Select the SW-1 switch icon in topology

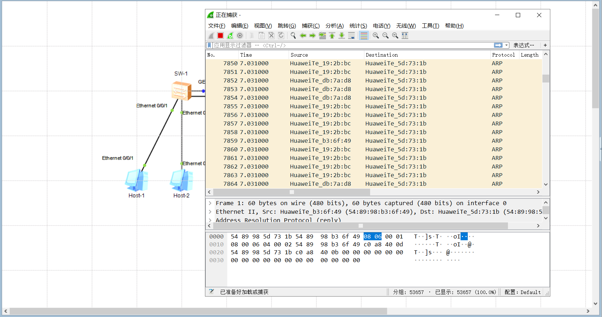click(181, 90)
